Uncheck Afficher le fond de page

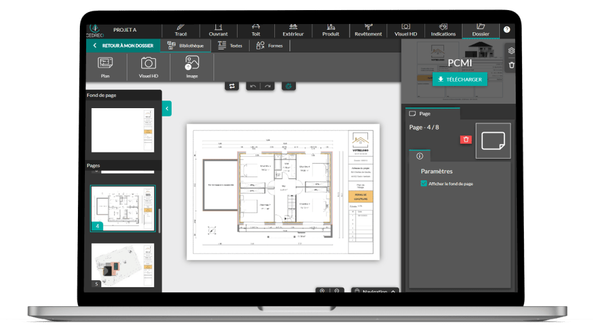point(424,184)
